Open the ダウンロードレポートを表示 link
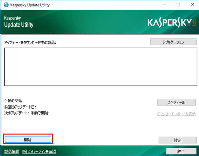This screenshot has height=156, width=199. pyautogui.click(x=176, y=114)
